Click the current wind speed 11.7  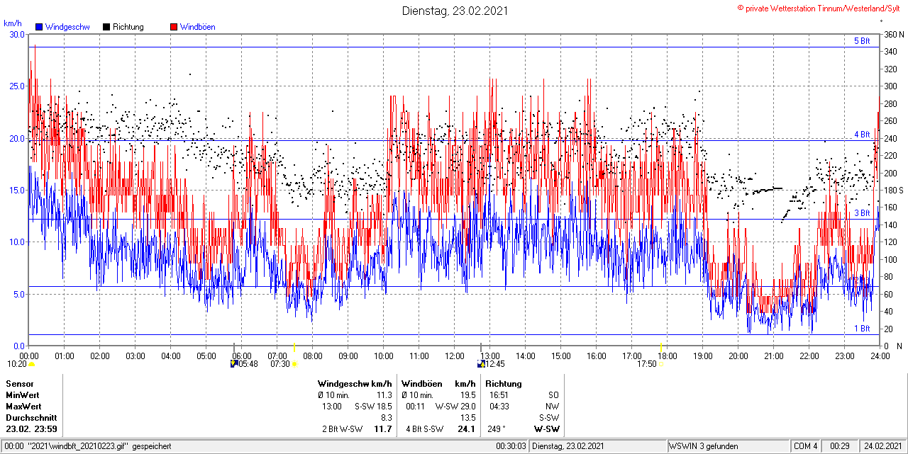click(x=383, y=429)
